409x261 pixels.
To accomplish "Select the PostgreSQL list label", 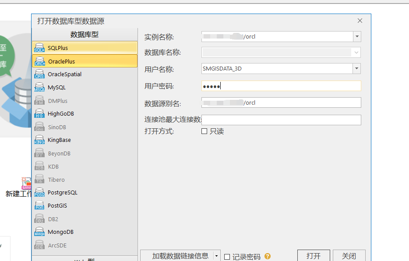I will pos(63,193).
